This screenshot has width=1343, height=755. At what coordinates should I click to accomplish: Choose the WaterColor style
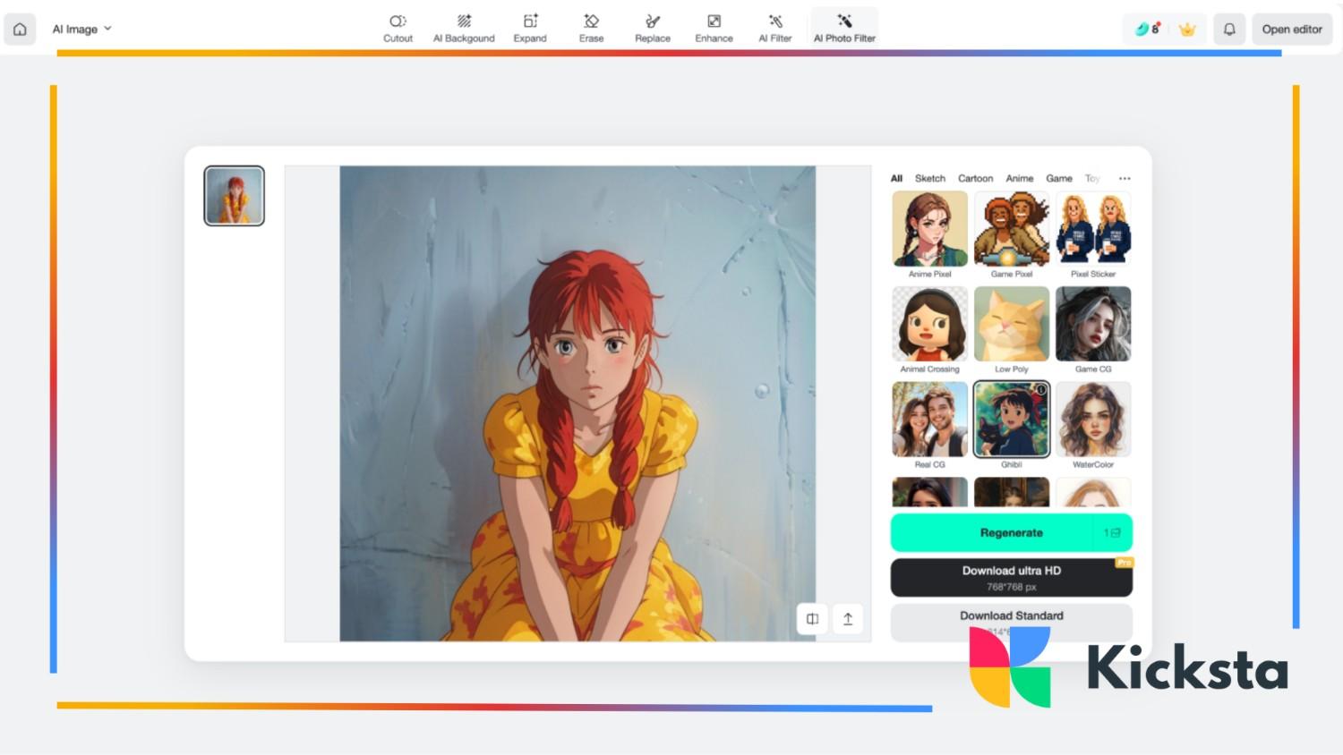1093,425
